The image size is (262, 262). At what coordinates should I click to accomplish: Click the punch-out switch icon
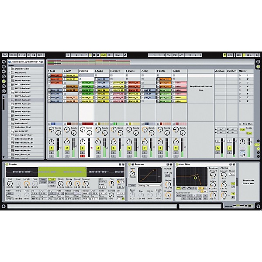pos(181,55)
